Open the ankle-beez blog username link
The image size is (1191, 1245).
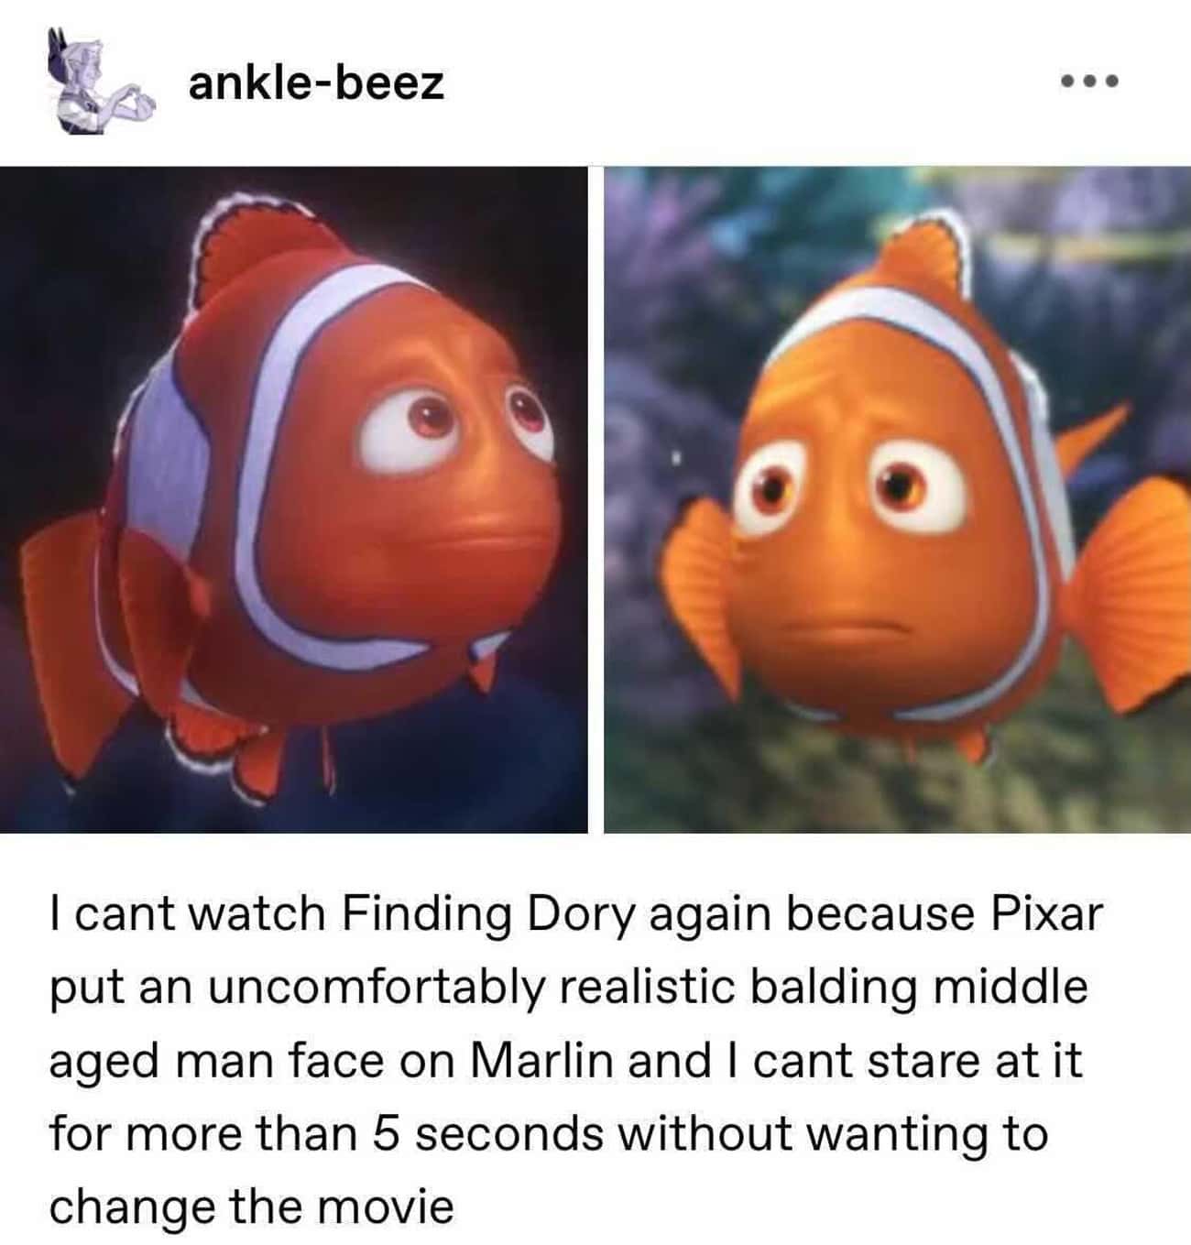click(x=316, y=83)
